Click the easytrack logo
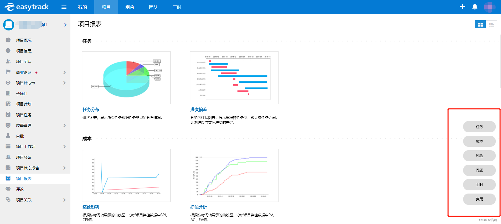The image size is (501, 224). [26, 7]
